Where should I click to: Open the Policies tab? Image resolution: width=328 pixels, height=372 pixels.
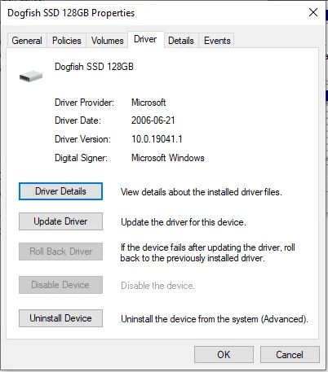coord(67,41)
